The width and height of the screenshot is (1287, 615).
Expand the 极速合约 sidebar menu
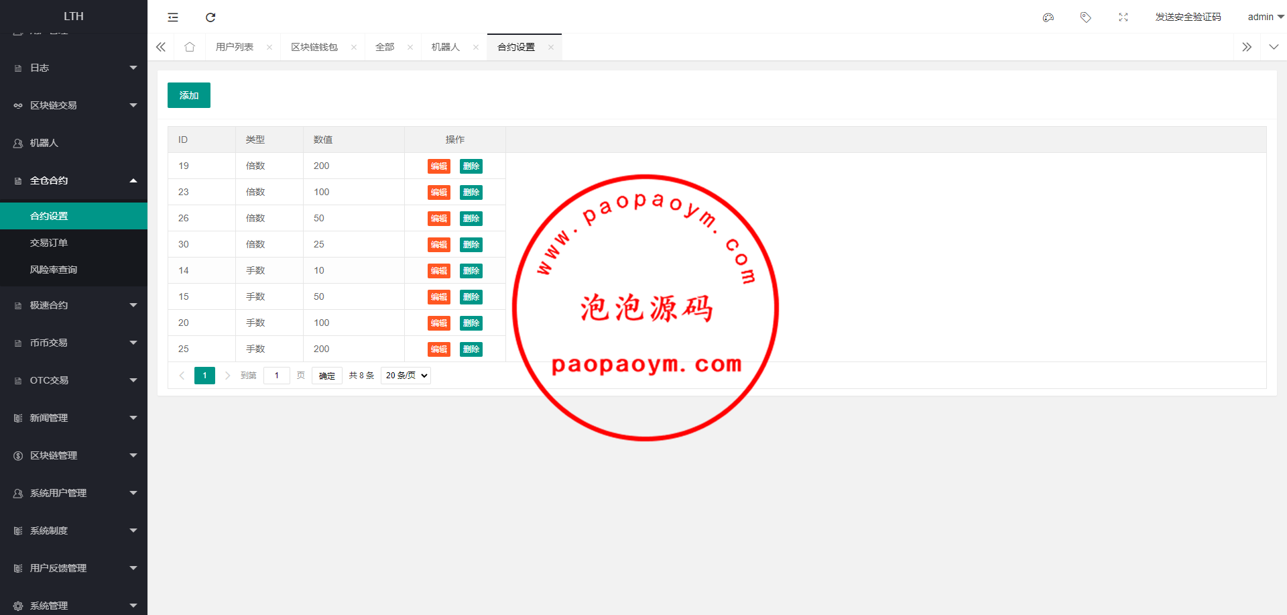point(74,305)
